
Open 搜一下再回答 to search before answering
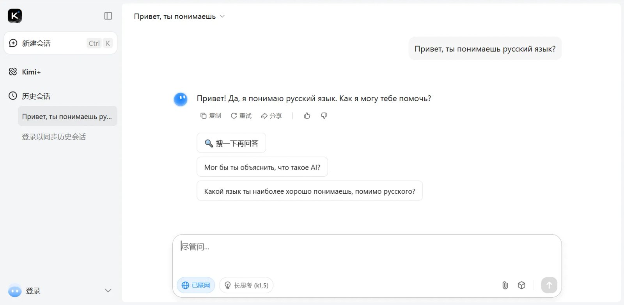(231, 143)
